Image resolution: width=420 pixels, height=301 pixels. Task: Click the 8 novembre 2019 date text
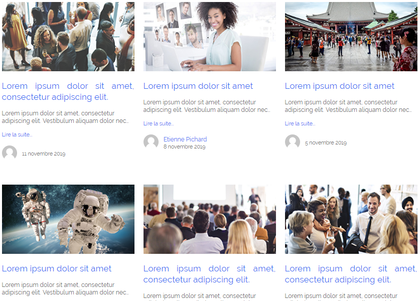coord(184,147)
